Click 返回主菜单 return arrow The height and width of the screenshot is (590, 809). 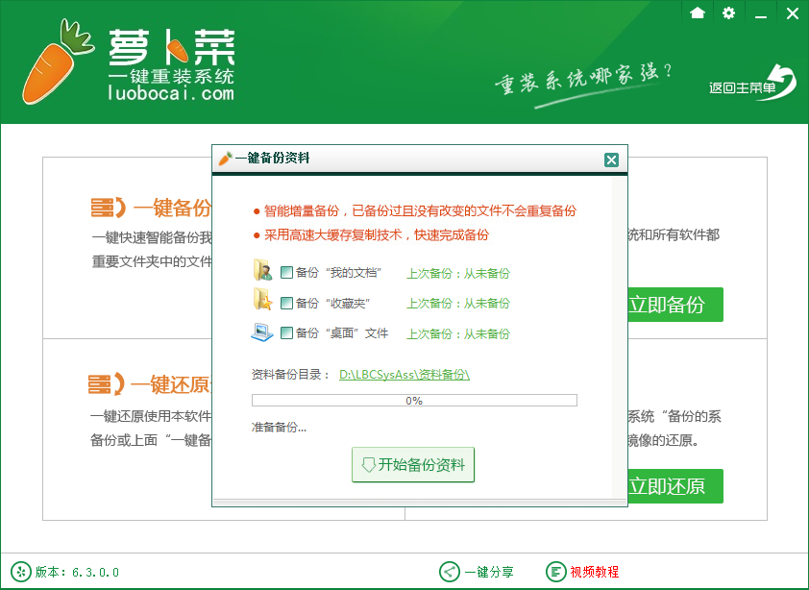tap(752, 83)
